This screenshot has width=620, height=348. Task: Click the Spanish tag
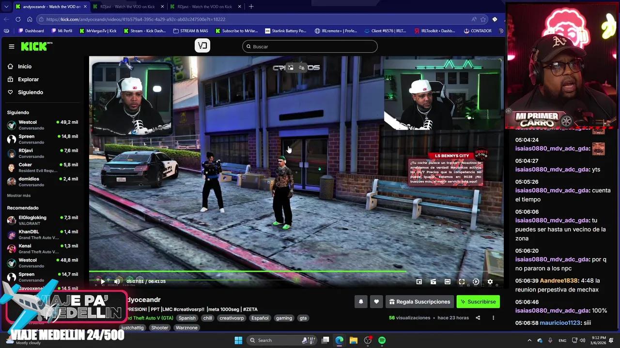click(187, 318)
